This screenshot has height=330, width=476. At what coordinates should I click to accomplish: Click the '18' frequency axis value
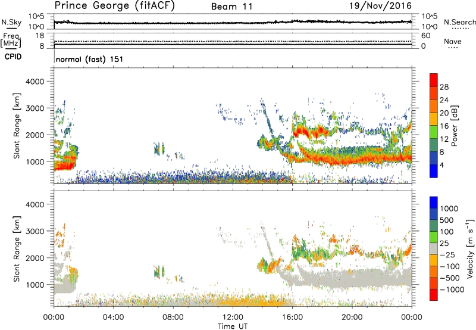40,36
